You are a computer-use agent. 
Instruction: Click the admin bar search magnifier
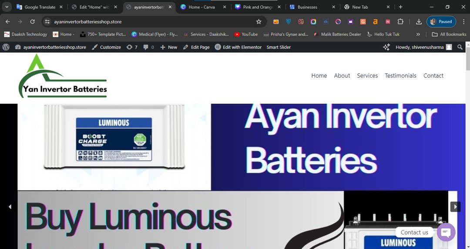pyautogui.click(x=460, y=47)
